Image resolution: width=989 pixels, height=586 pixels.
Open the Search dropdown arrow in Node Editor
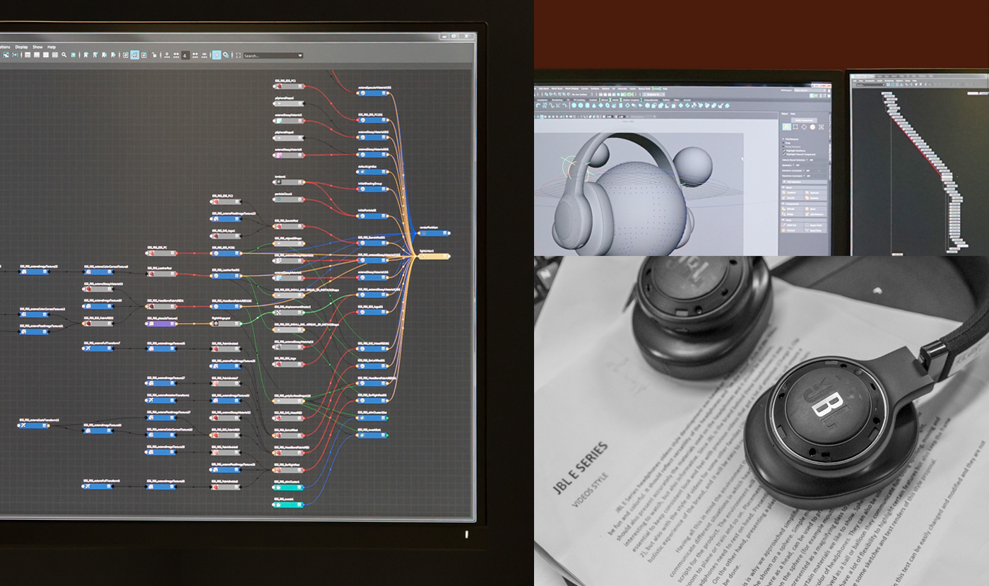[300, 55]
